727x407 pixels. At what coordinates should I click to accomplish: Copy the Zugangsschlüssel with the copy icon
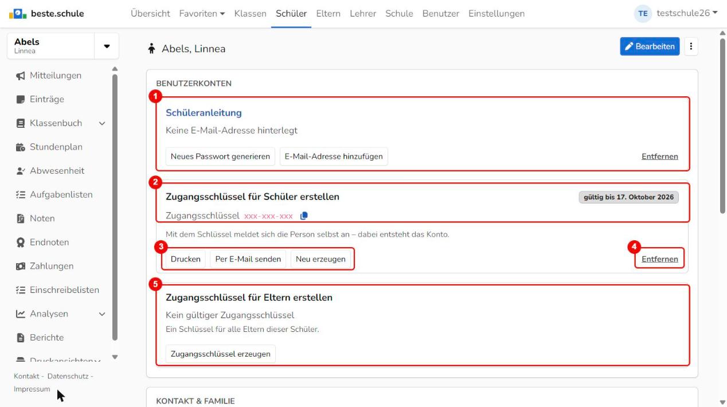pos(304,216)
